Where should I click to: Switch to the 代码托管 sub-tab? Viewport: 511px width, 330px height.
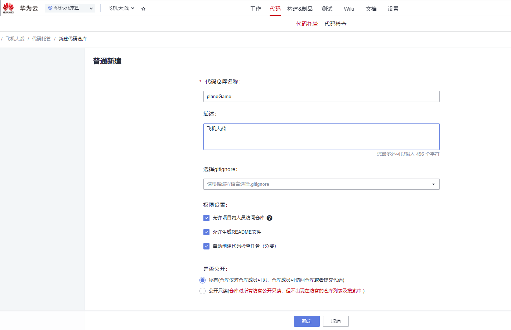click(x=307, y=24)
